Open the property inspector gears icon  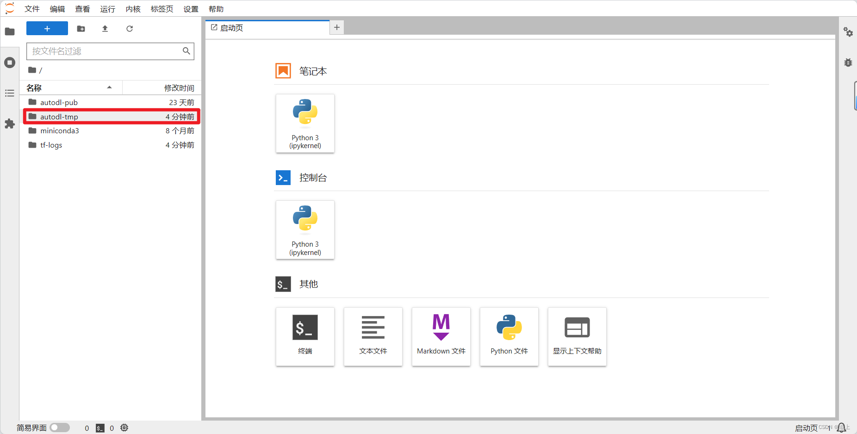tap(848, 32)
